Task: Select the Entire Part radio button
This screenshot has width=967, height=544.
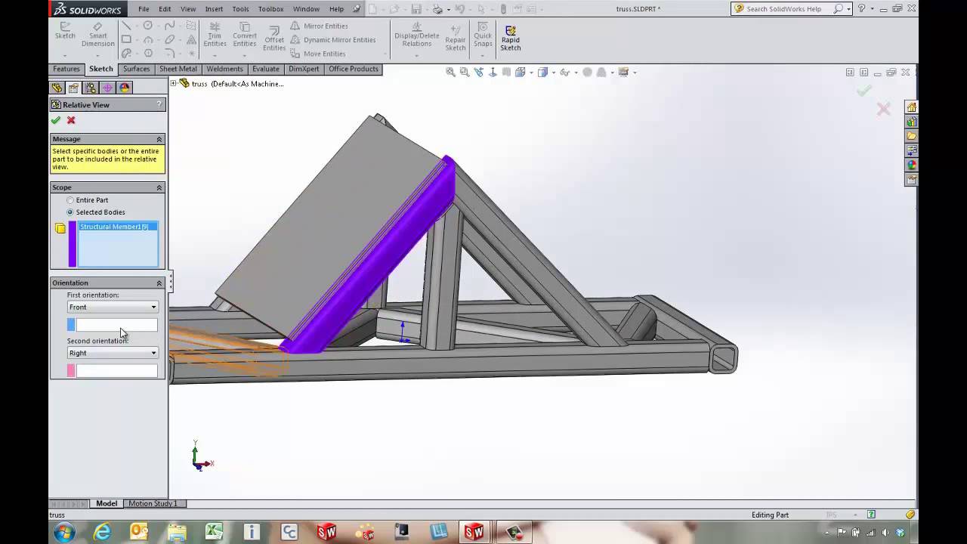Action: [x=70, y=200]
